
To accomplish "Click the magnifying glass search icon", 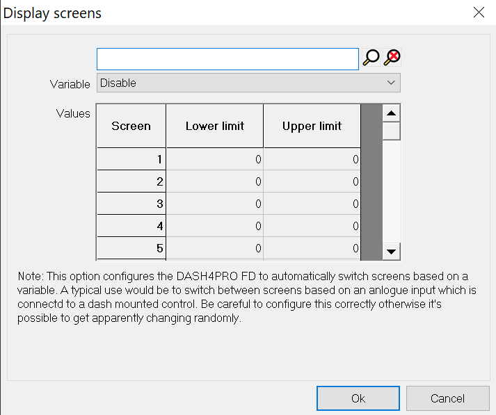I will click(371, 58).
